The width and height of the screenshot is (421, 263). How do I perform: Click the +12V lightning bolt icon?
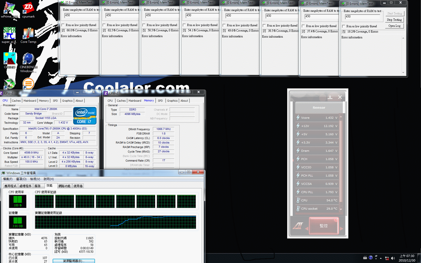[x=298, y=126]
